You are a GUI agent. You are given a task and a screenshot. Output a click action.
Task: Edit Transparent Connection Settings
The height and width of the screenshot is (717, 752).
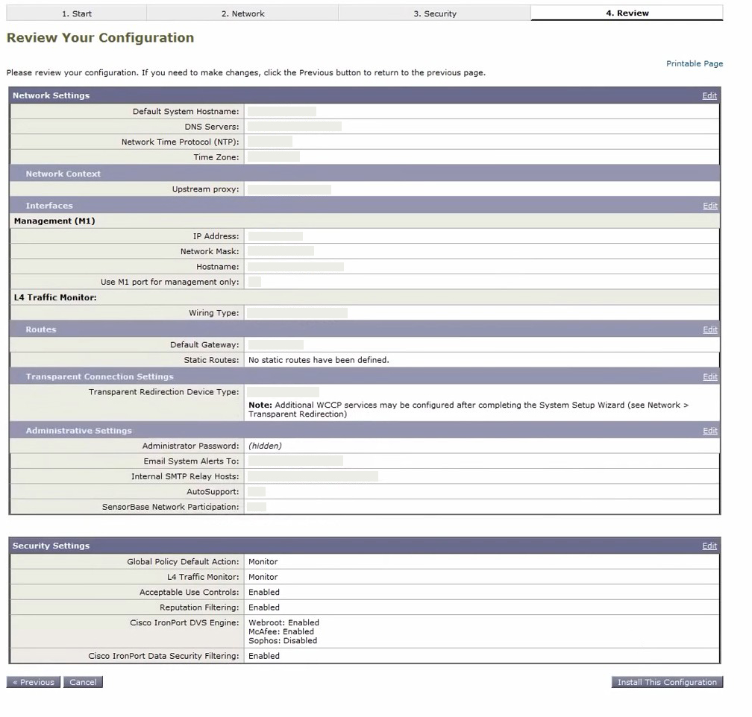(709, 377)
